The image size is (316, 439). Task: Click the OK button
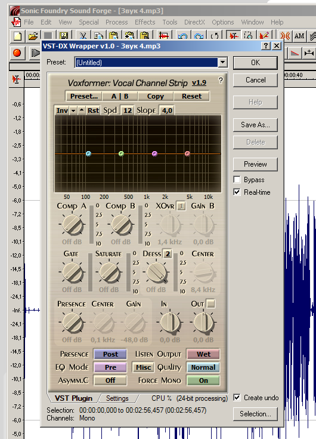(x=255, y=63)
